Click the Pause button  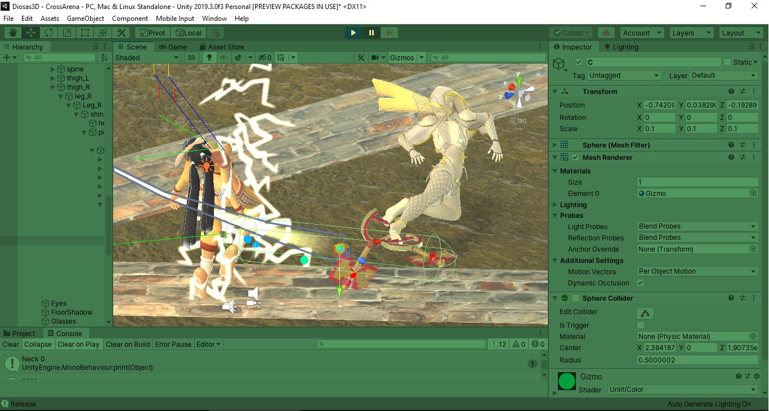click(x=372, y=33)
